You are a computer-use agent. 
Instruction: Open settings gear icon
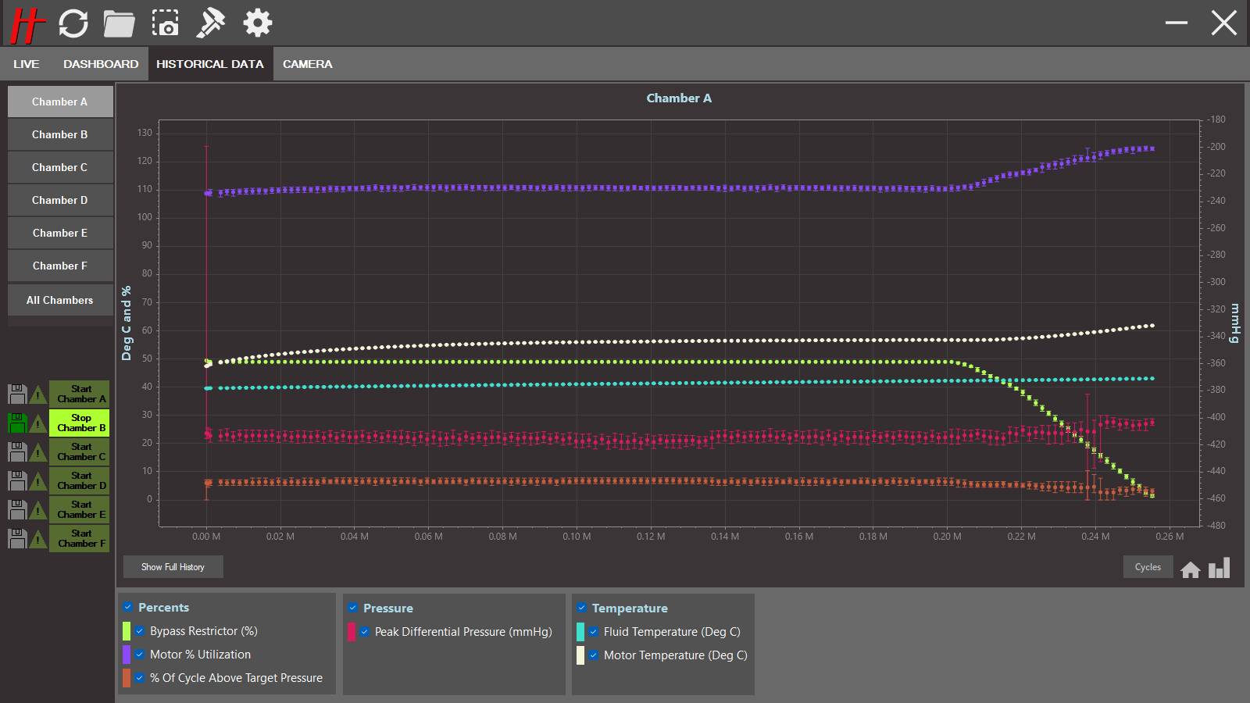257,23
